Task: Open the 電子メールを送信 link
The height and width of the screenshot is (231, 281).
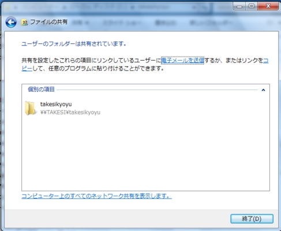Action: [x=182, y=61]
